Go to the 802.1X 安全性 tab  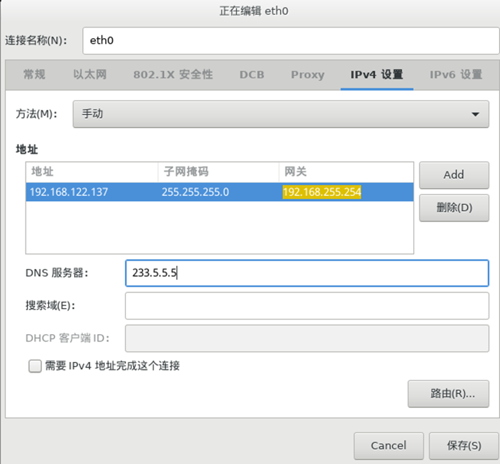pyautogui.click(x=173, y=74)
